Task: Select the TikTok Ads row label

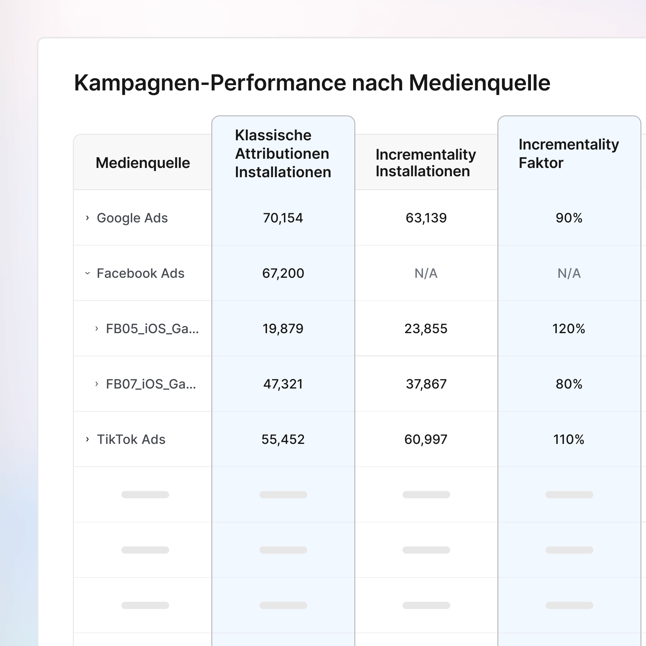Action: (131, 439)
